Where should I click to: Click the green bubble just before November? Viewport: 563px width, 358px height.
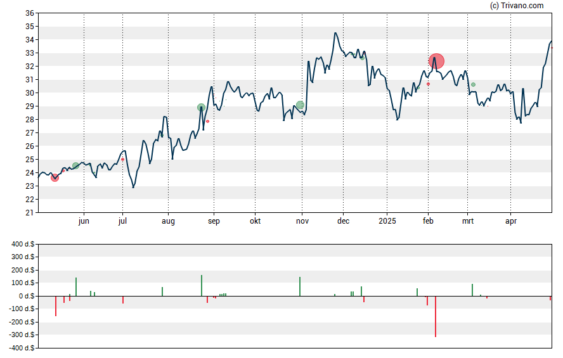[x=300, y=105]
